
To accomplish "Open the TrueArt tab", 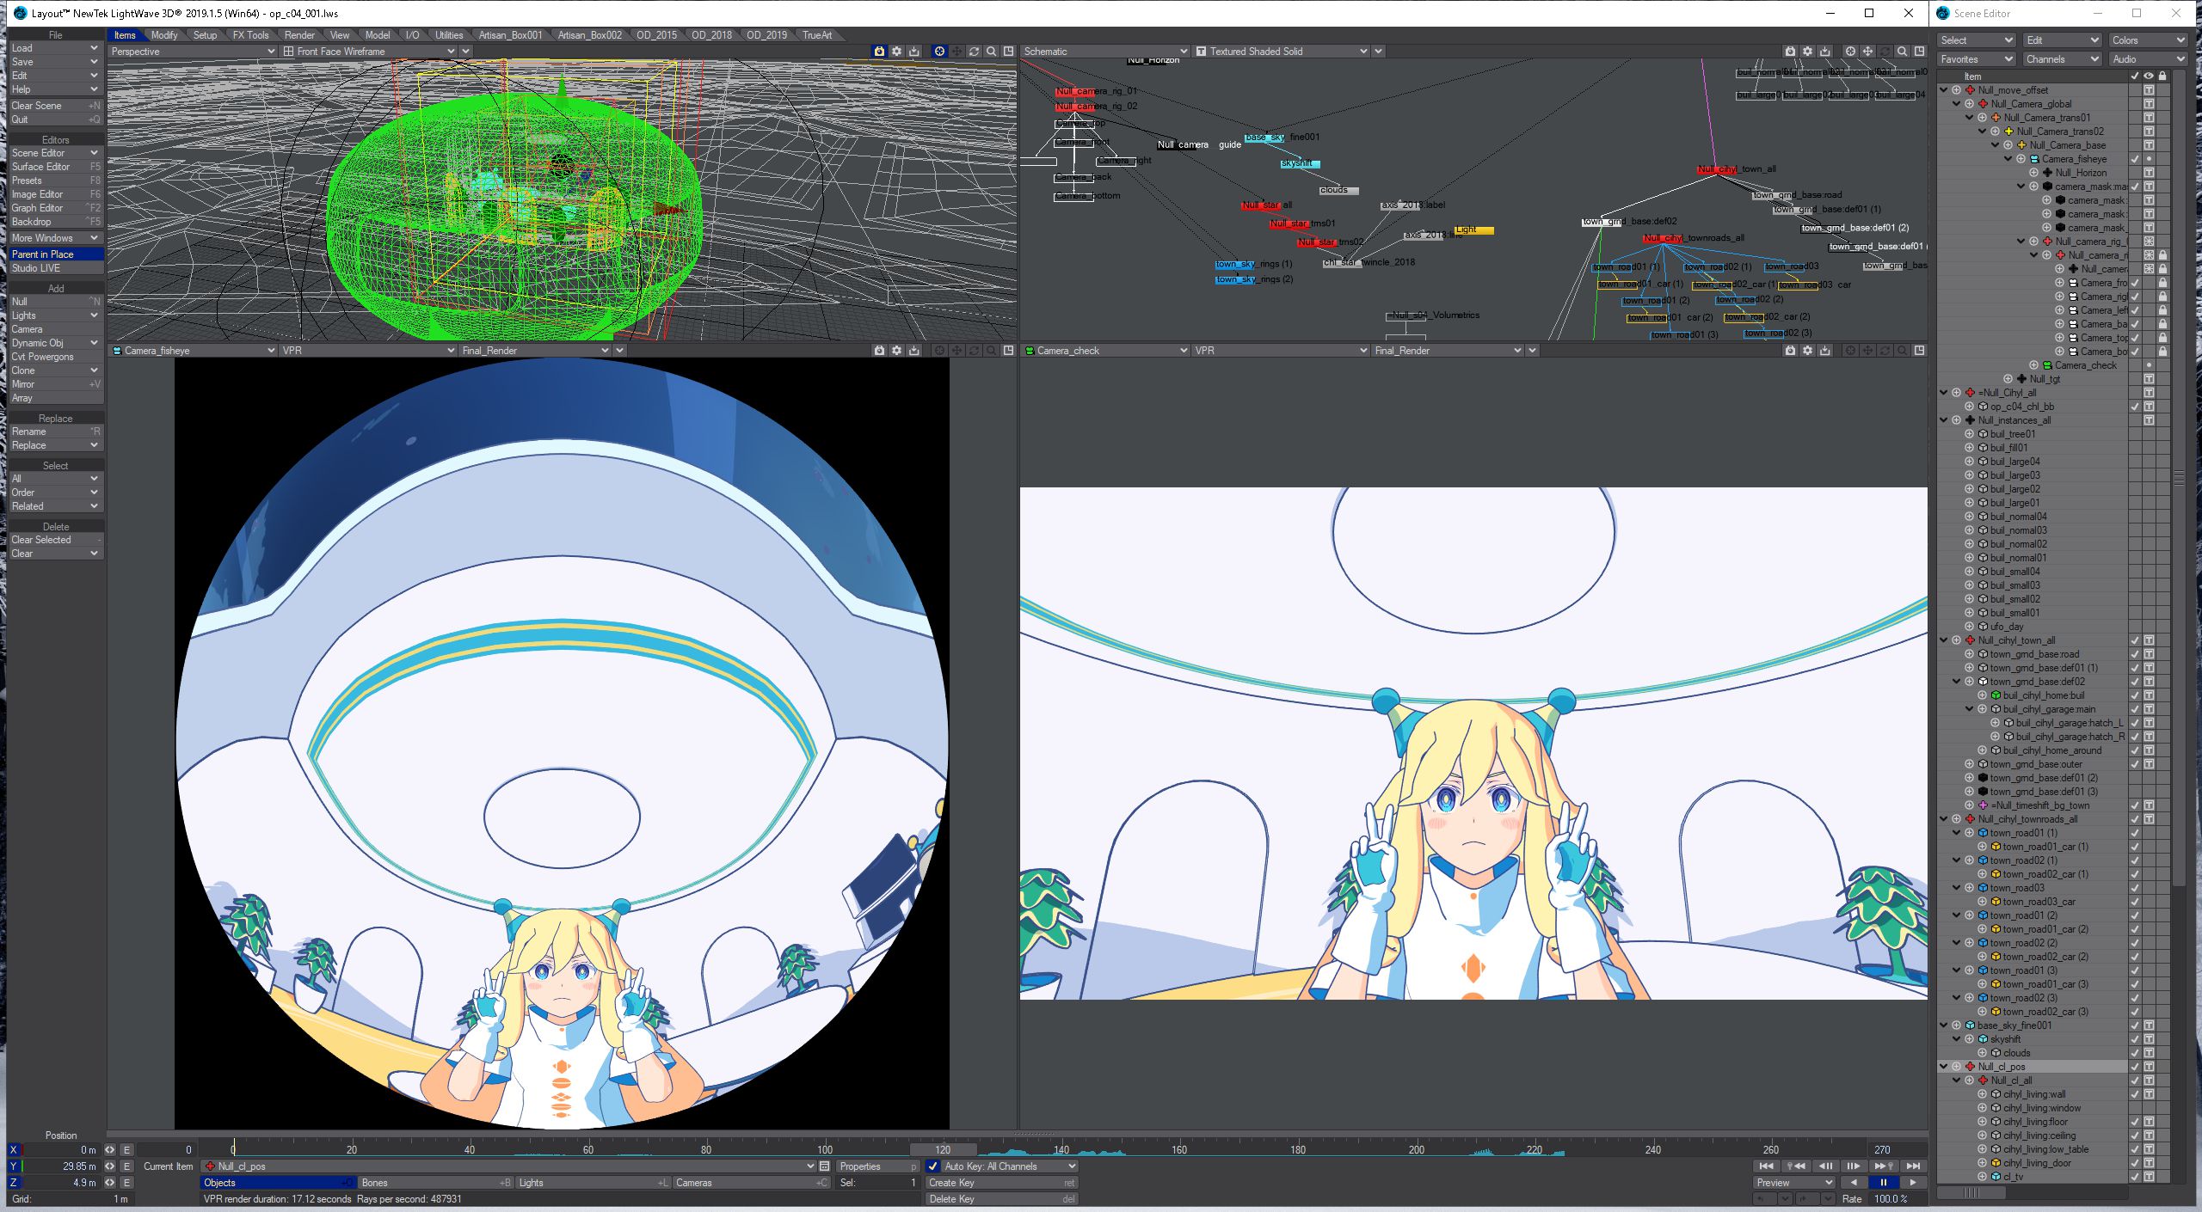I will (817, 35).
